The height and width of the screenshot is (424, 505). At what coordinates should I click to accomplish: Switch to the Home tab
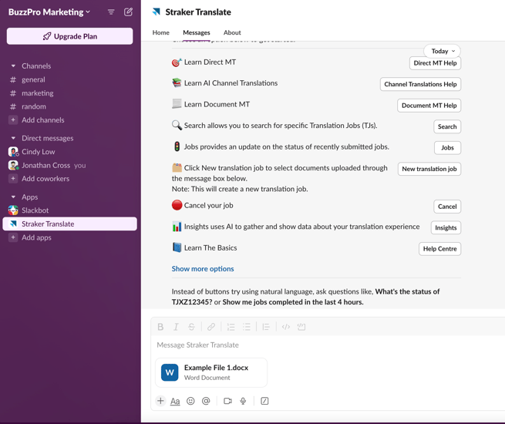[160, 32]
